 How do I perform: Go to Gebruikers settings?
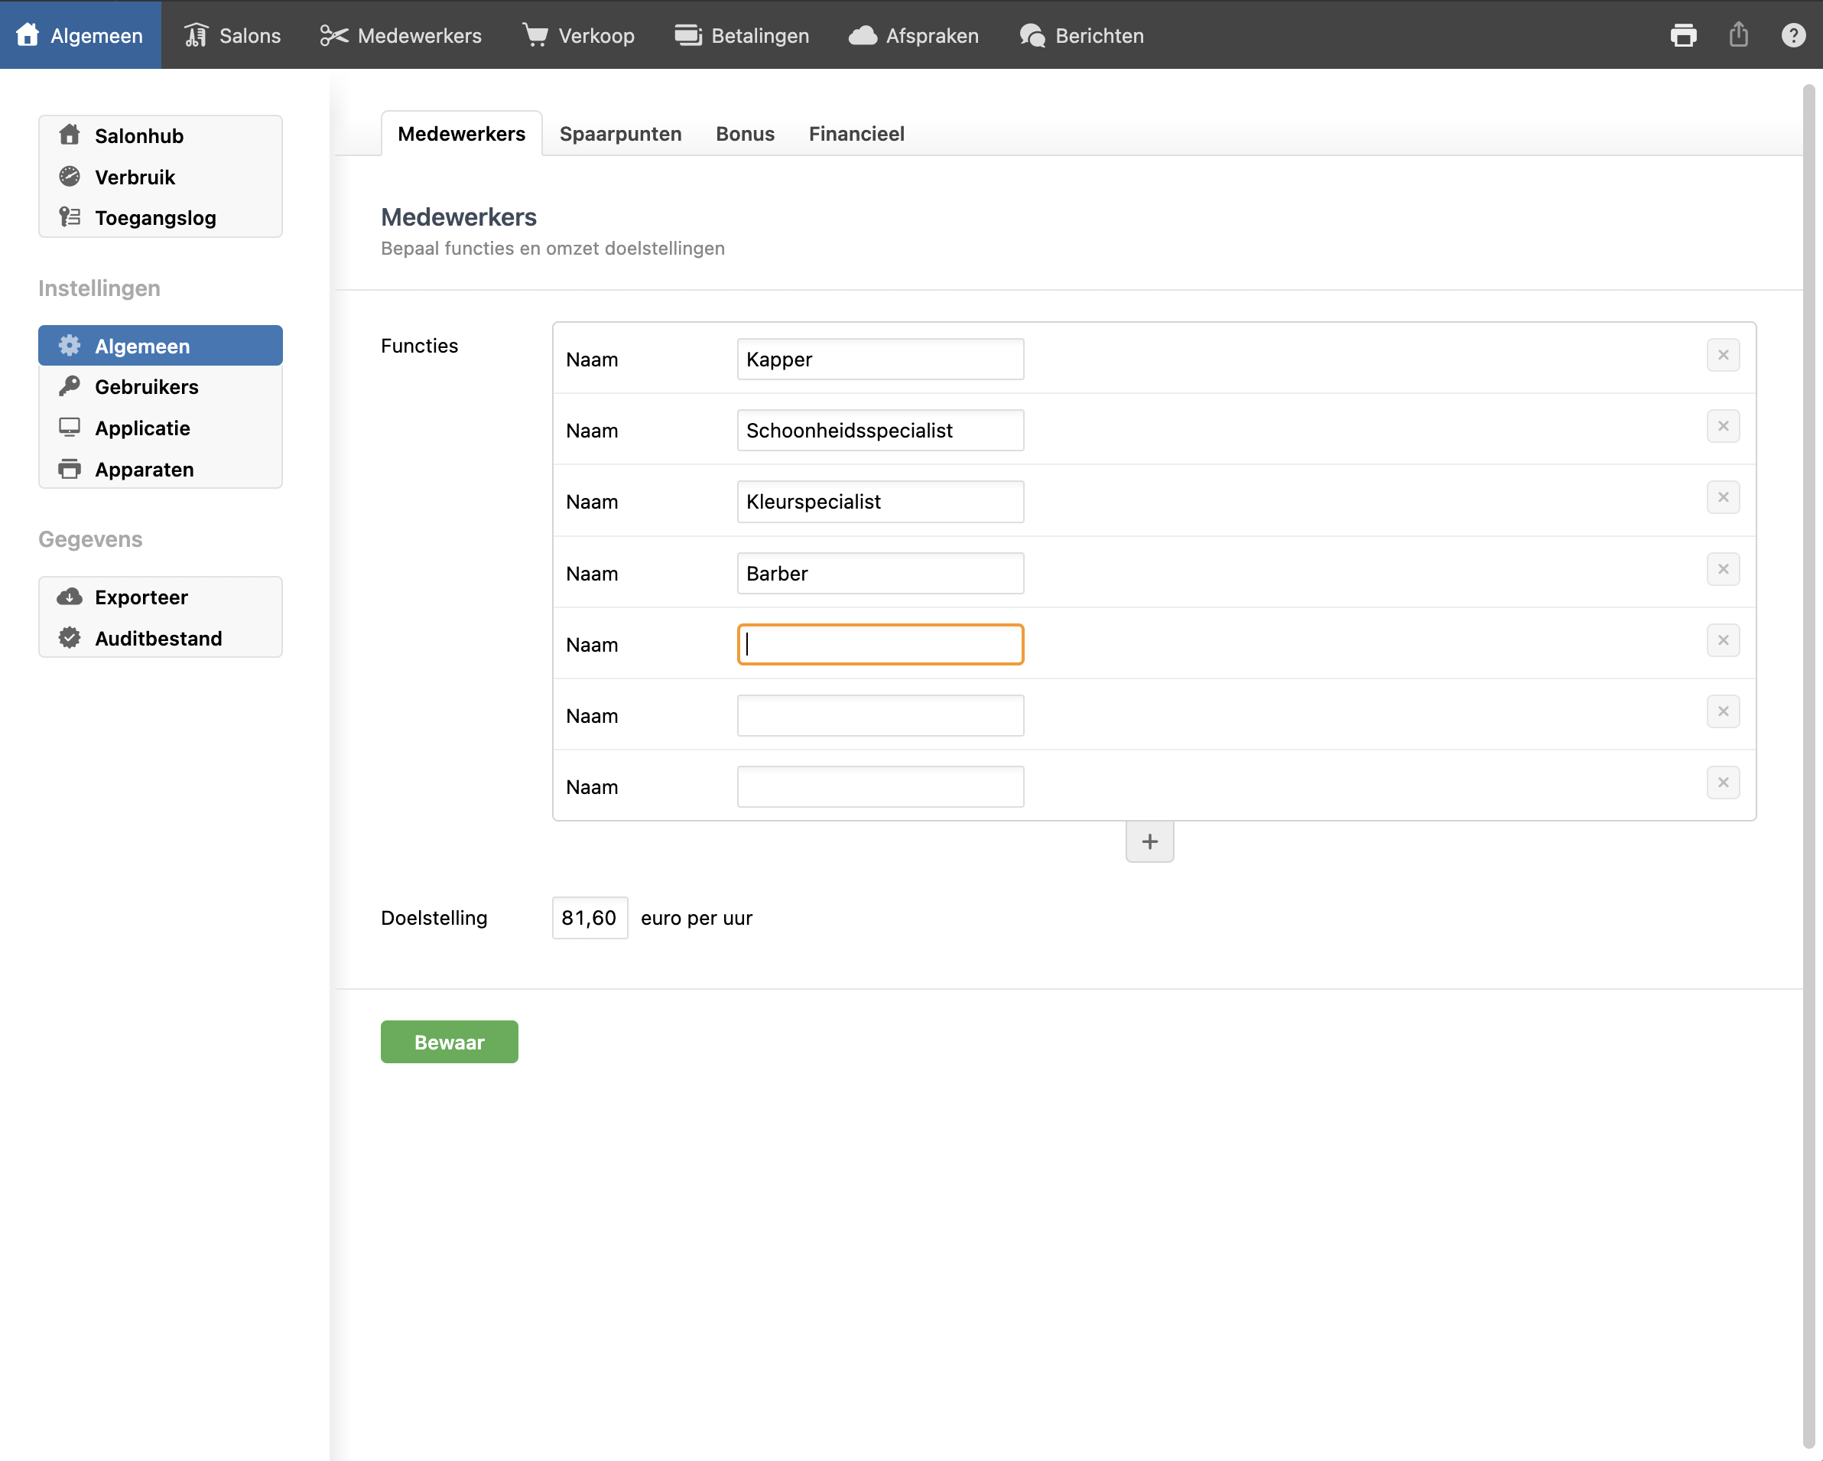click(146, 388)
